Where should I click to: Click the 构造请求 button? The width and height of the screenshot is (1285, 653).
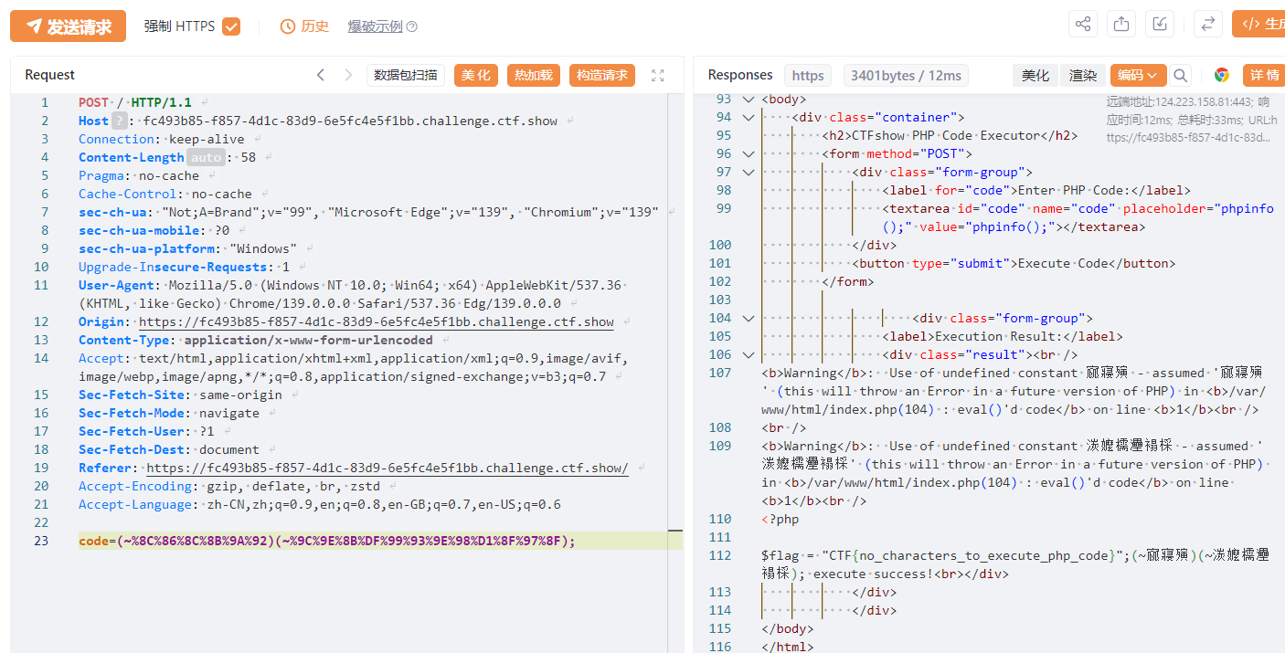[602, 75]
